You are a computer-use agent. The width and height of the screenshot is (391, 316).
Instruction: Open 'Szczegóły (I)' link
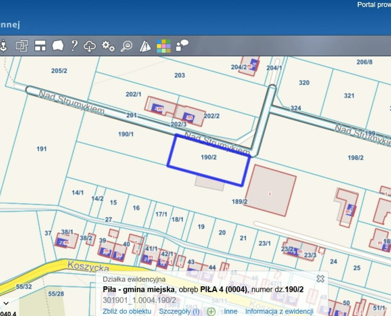[x=179, y=311]
